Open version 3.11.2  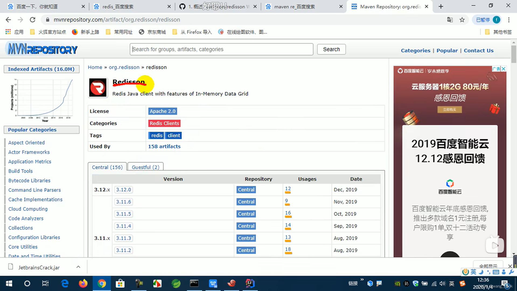coord(124,250)
